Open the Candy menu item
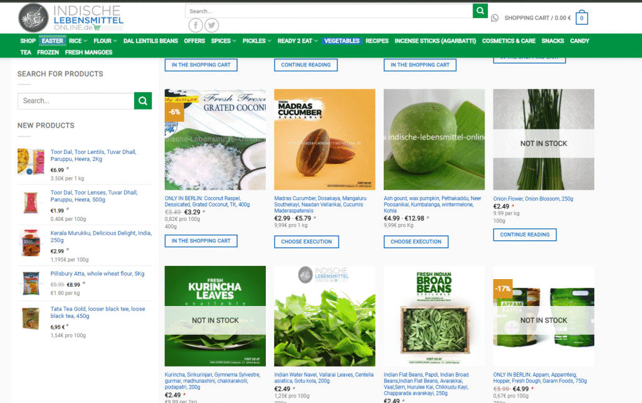 coord(580,41)
